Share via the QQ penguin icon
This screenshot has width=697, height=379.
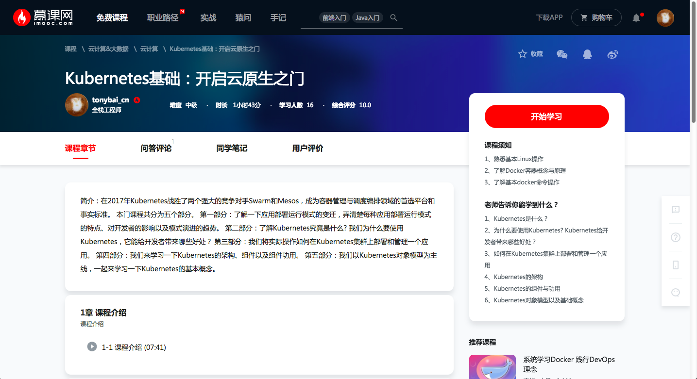click(587, 54)
